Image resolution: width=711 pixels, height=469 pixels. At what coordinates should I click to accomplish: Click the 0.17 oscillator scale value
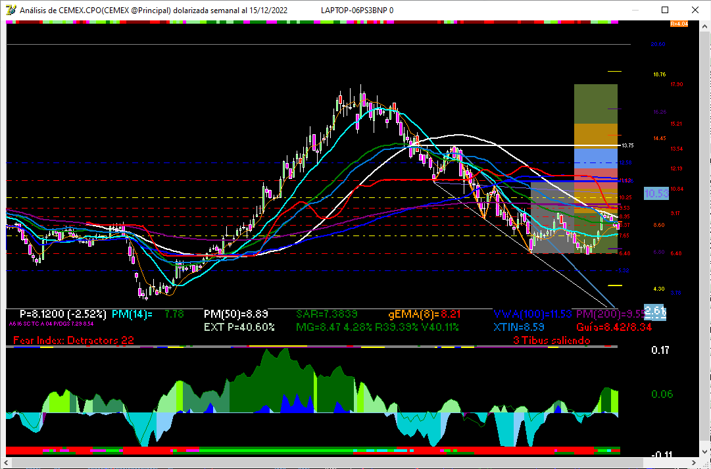[x=660, y=350]
